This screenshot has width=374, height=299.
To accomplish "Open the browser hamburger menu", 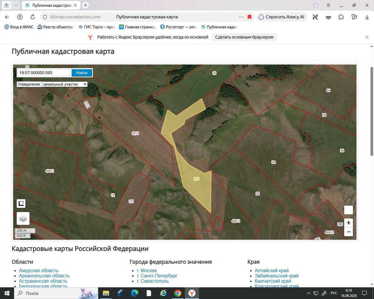I will (328, 5).
